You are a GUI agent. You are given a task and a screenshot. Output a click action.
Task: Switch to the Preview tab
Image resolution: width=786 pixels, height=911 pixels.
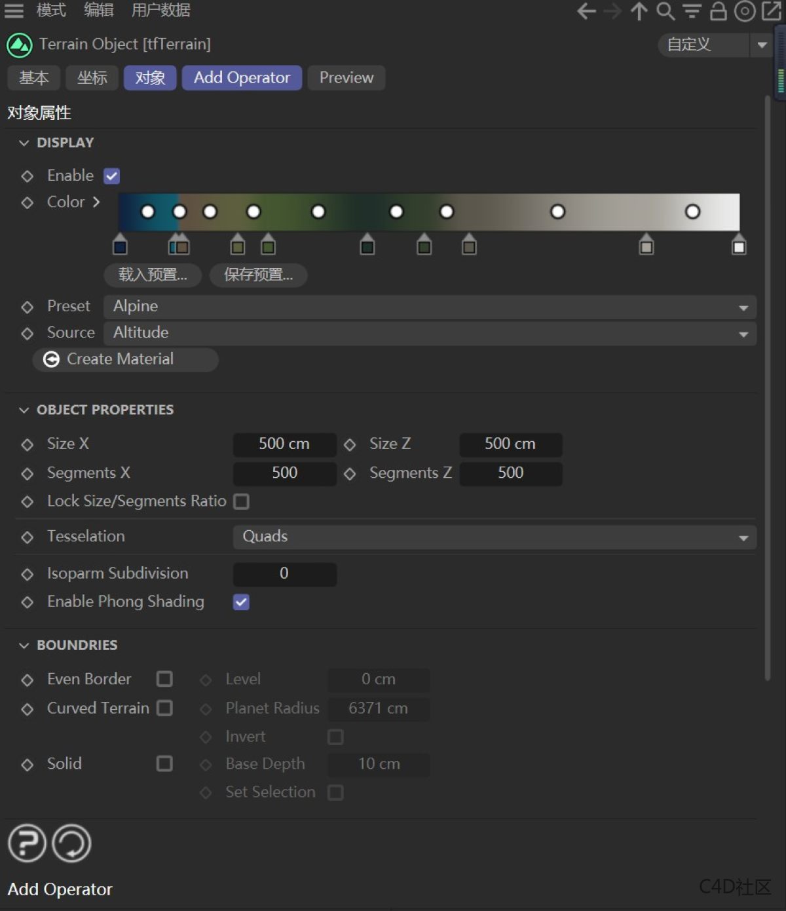346,77
